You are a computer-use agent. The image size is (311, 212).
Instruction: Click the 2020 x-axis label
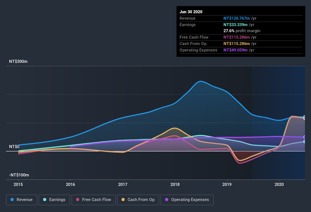[x=279, y=185]
